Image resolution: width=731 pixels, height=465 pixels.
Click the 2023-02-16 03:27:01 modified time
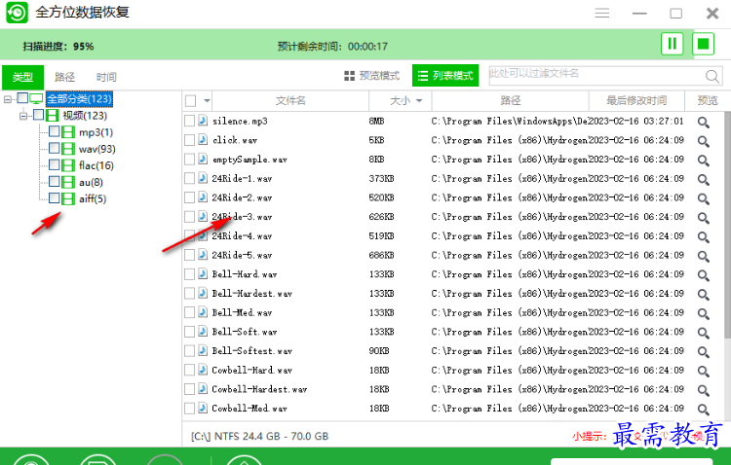636,121
